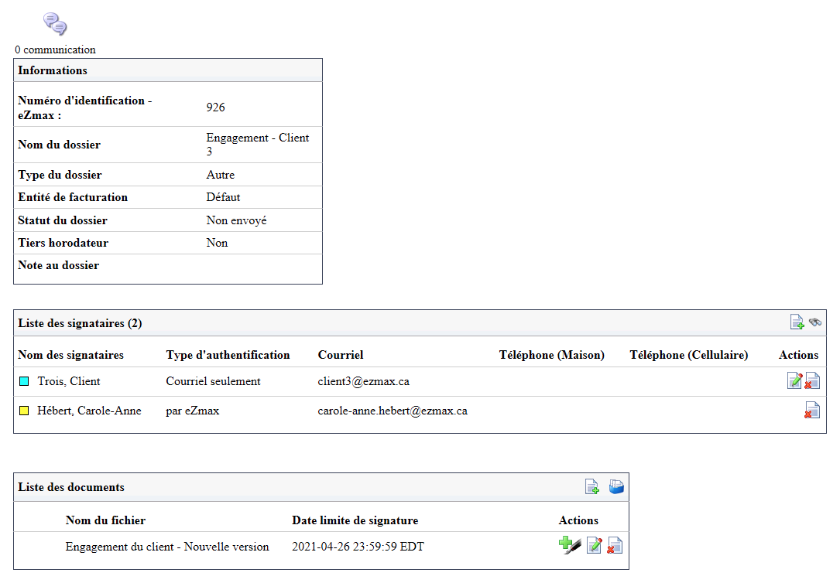Delete signataire Trois, Client with the red X icon
This screenshot has height=583, width=840.
(812, 381)
